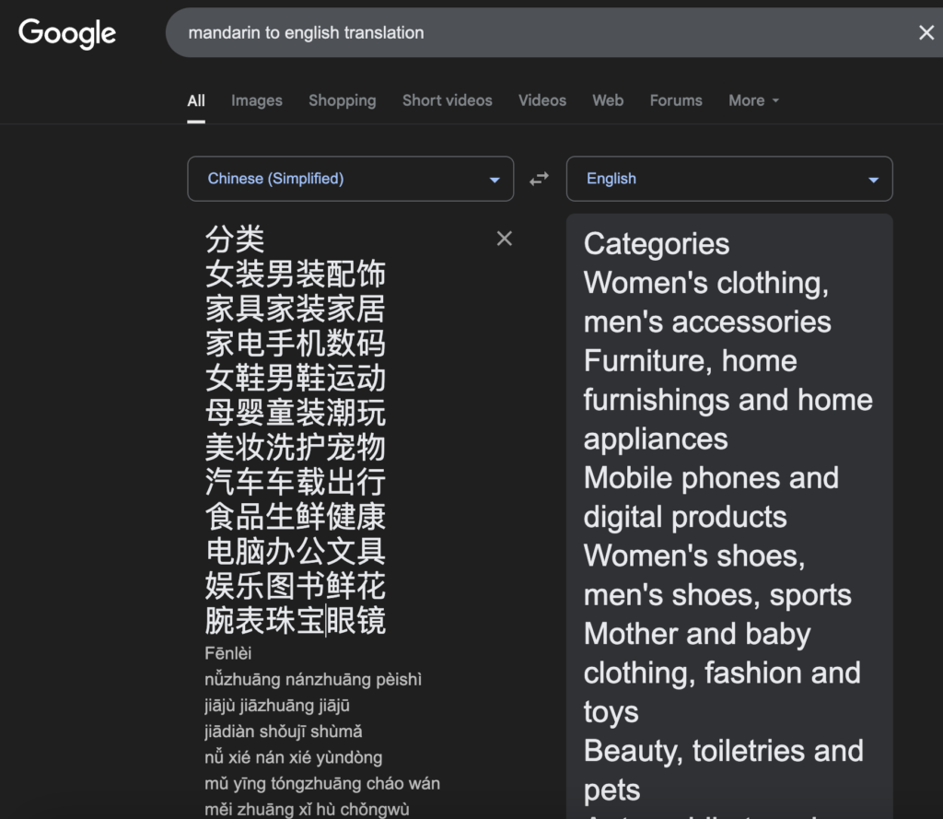
Task: Click the source line 母婴童装潮玩
Action: [x=296, y=413]
